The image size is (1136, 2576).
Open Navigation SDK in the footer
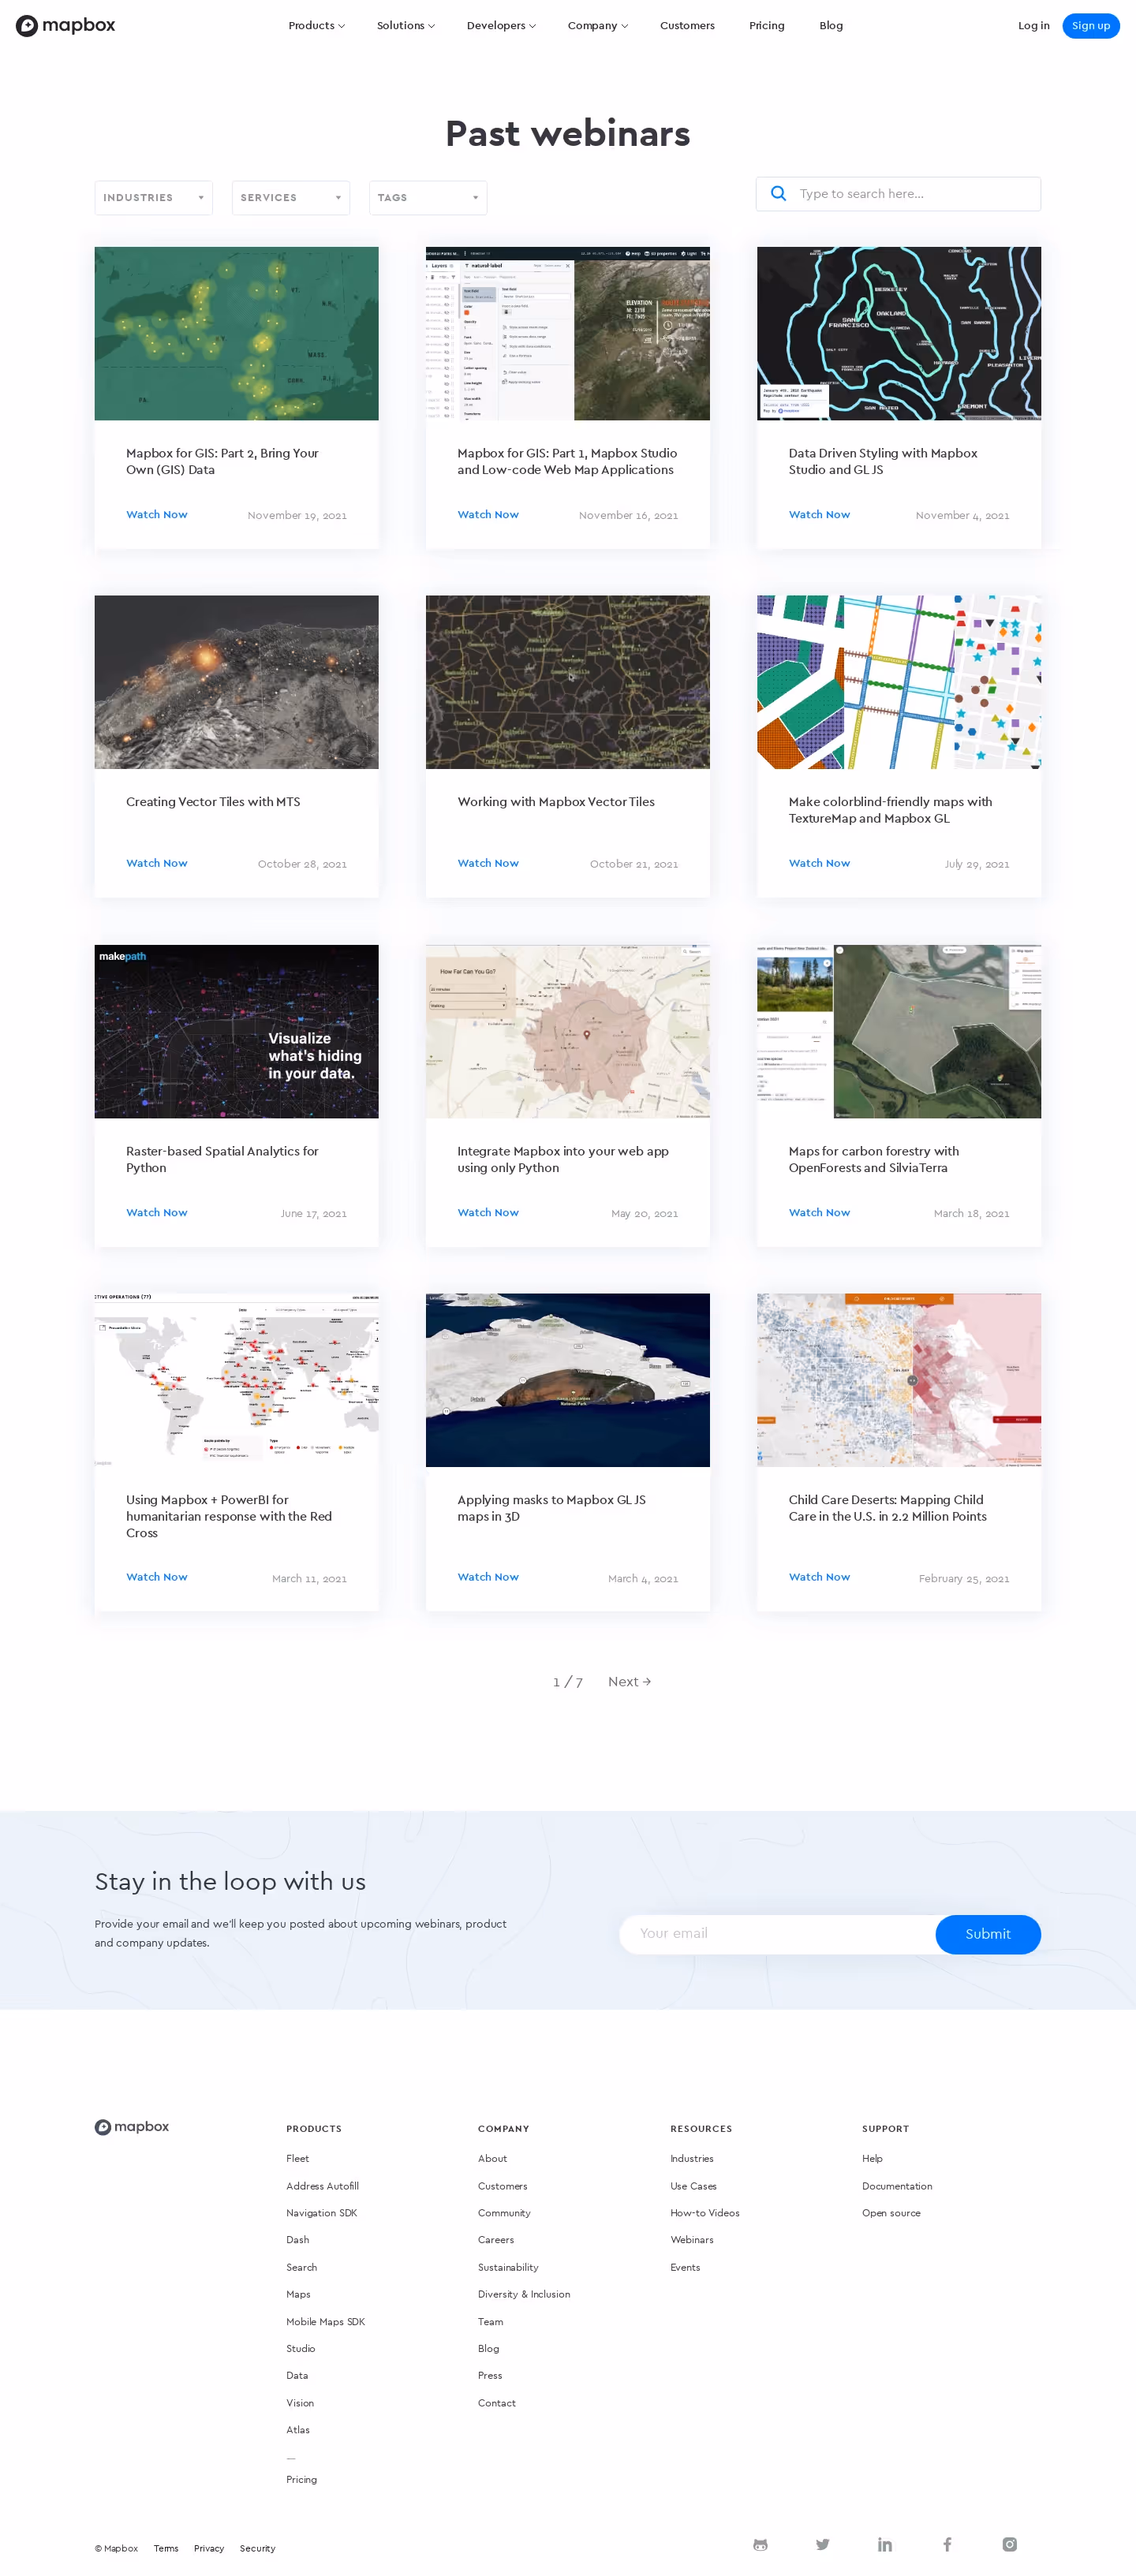(321, 2213)
